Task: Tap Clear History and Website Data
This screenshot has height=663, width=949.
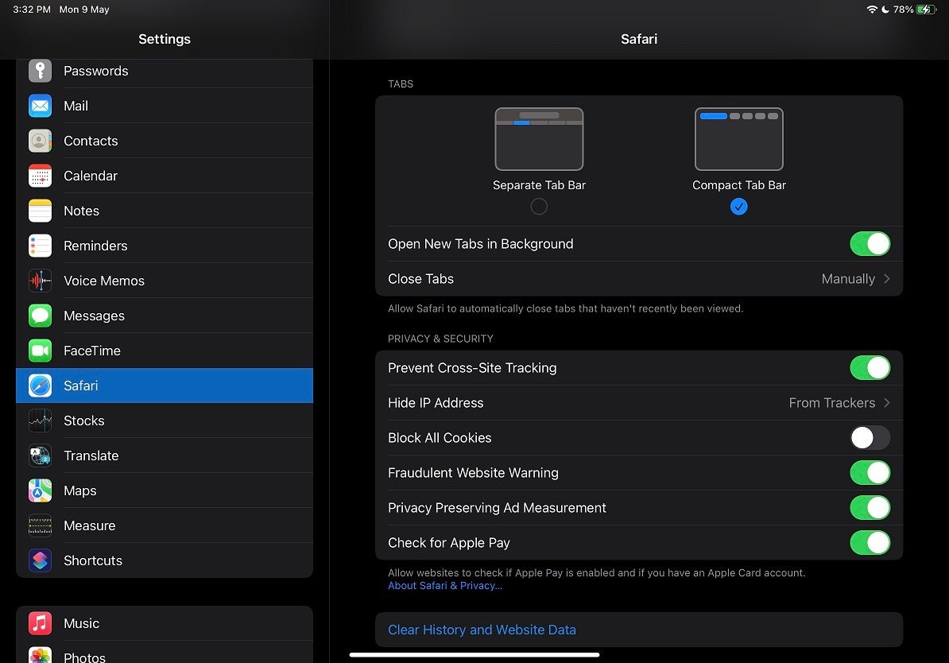Action: [x=639, y=630]
